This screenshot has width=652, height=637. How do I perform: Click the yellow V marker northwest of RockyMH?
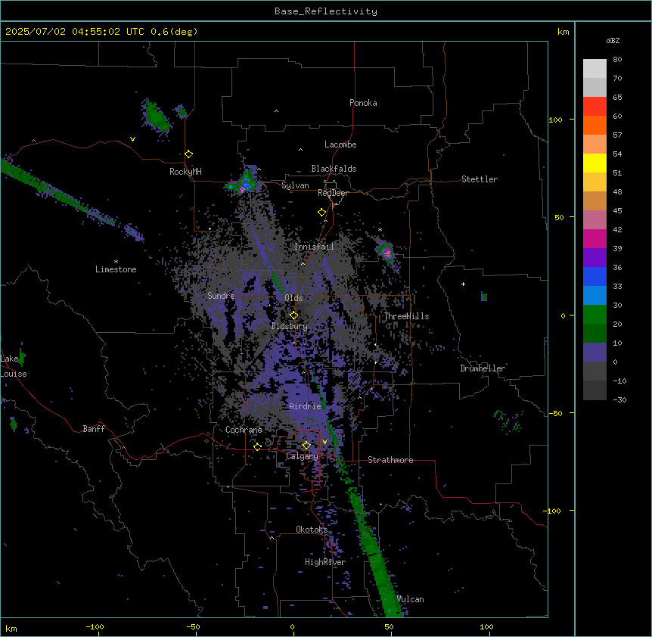coord(132,139)
